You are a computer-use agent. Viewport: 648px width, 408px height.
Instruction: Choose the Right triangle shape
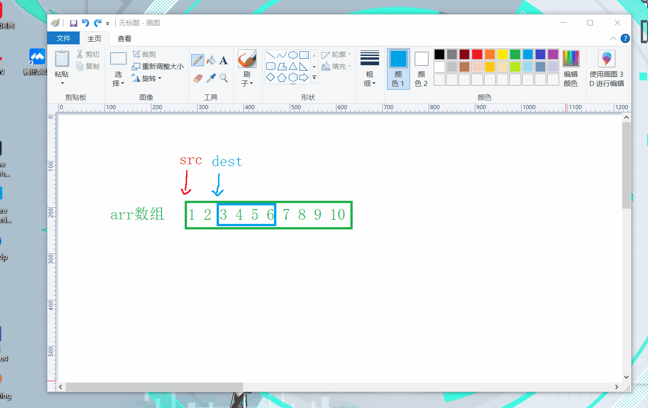pos(304,66)
